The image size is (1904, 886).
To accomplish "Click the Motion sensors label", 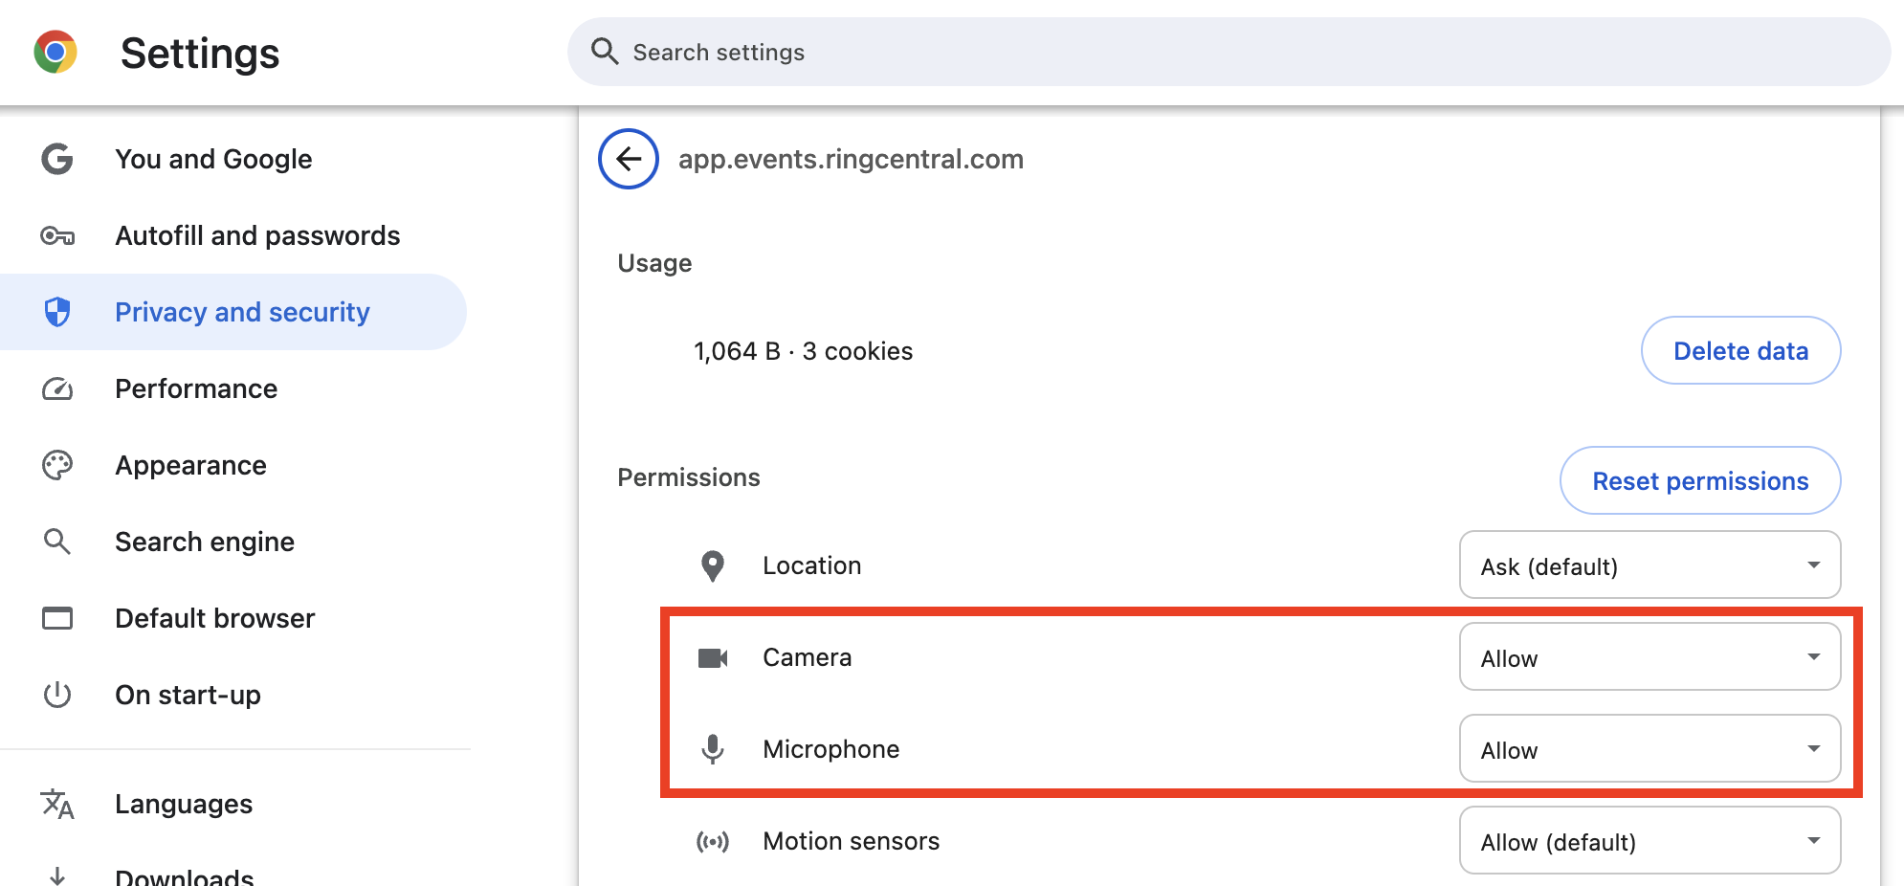I will point(851,841).
